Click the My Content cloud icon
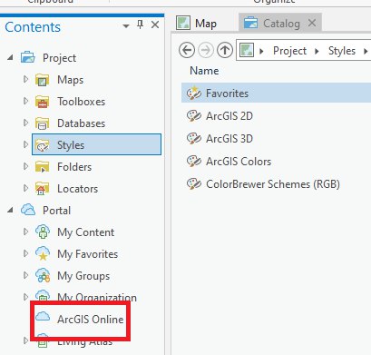Image resolution: width=371 pixels, height=355 pixels. click(43, 232)
